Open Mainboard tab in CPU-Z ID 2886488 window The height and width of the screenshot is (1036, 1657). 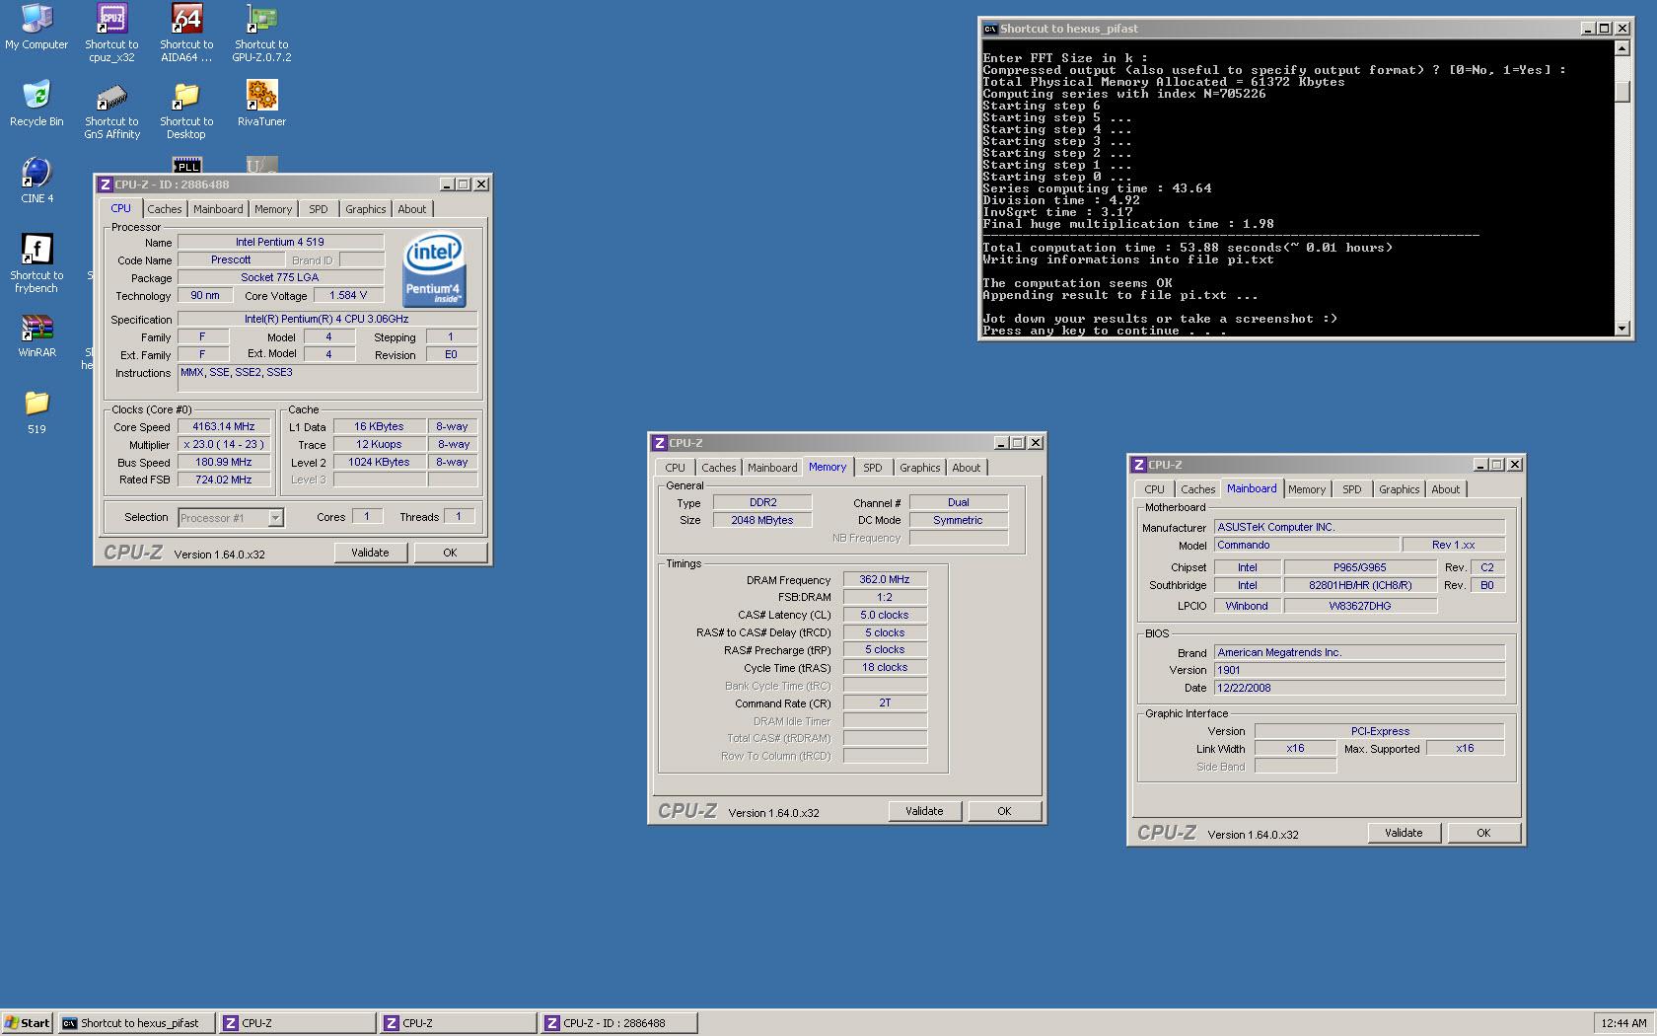click(x=218, y=209)
